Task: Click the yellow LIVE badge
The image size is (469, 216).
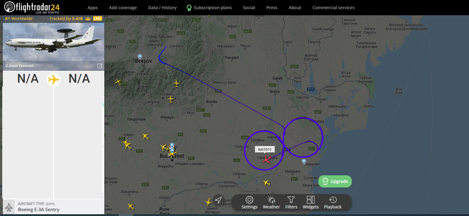Action: point(98,18)
